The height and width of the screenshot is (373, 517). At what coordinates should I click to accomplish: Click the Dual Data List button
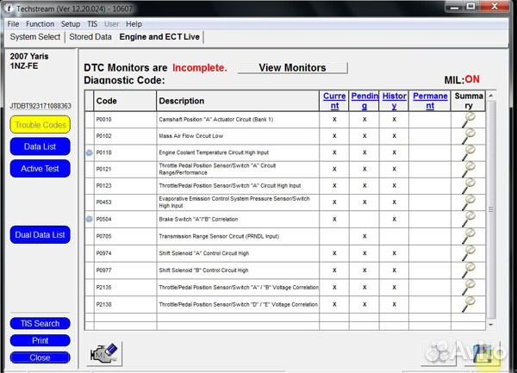[40, 234]
